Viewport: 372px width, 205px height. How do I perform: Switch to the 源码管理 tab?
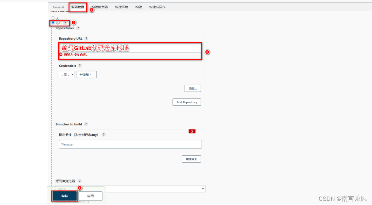[78, 7]
